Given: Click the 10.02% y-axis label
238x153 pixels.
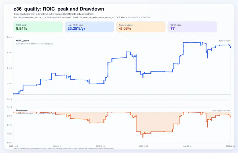Looking at the screenshot, I should coord(9,37).
